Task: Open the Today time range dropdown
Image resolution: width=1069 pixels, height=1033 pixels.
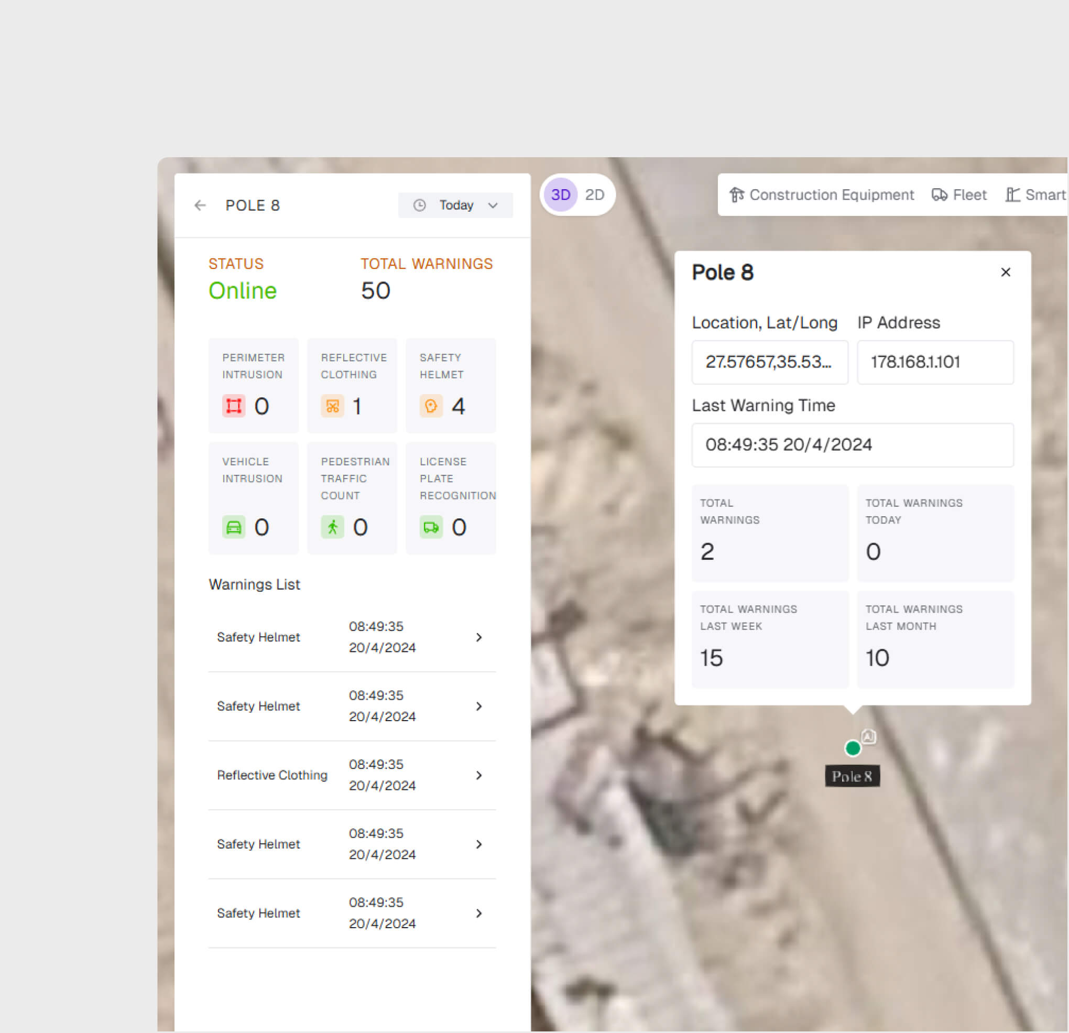Action: pyautogui.click(x=455, y=205)
